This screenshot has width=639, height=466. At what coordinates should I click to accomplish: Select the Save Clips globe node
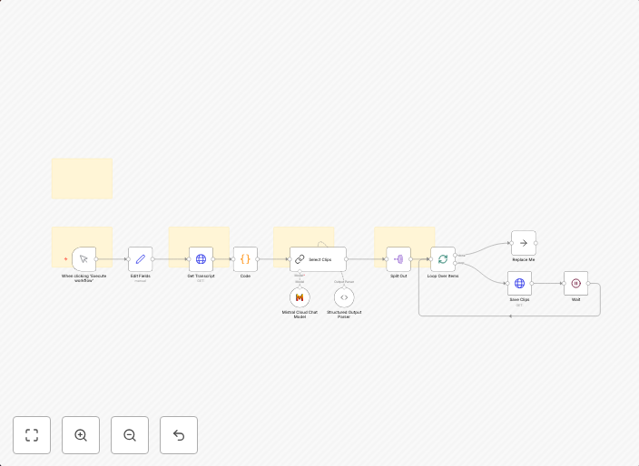pos(519,284)
